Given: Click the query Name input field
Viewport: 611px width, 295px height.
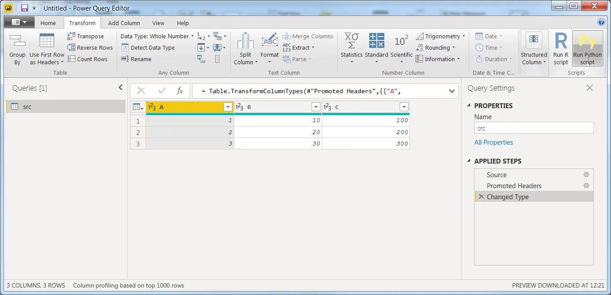Looking at the screenshot, I should 534,128.
